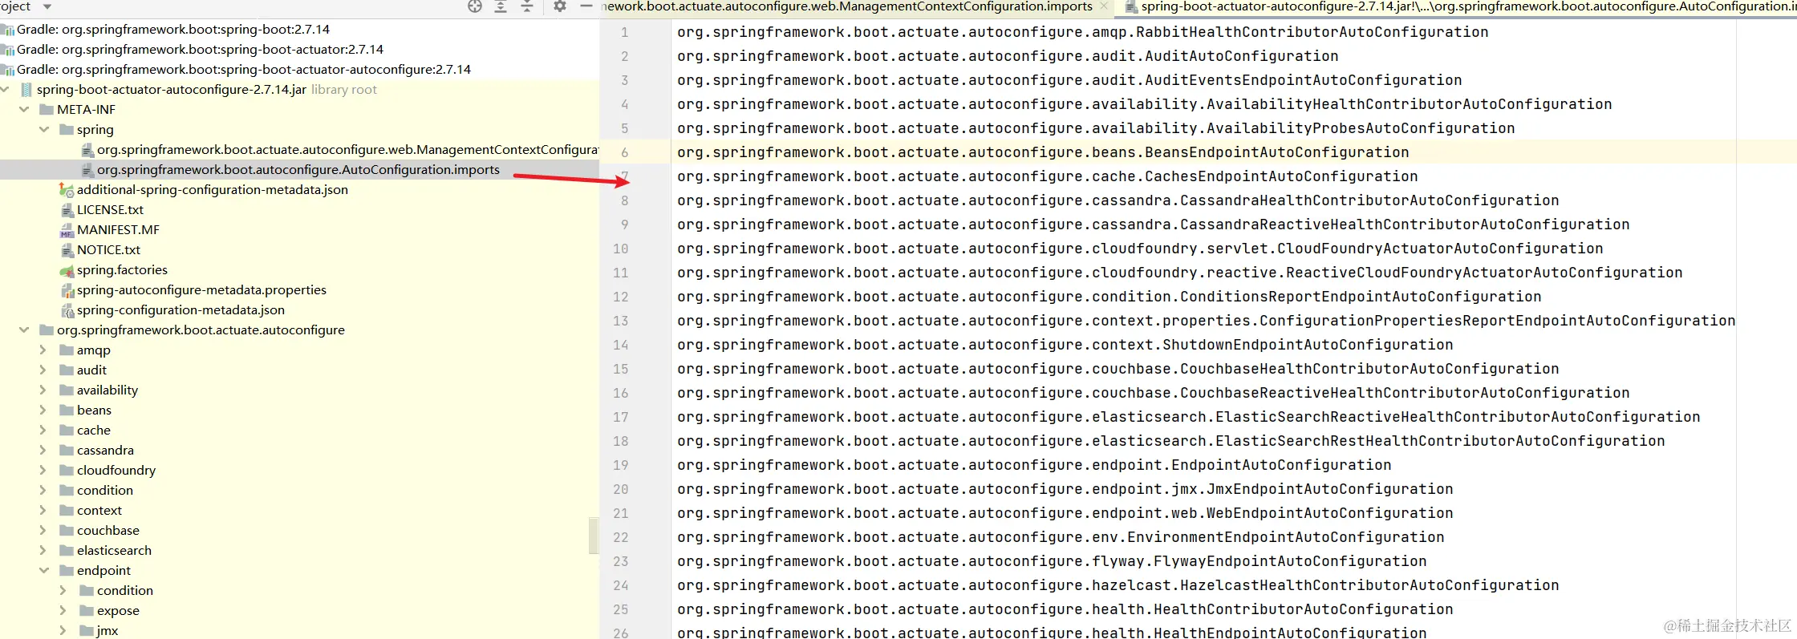Screen dimensions: 1797x639
Task: Open MANIFEST.MF file
Action: point(118,230)
